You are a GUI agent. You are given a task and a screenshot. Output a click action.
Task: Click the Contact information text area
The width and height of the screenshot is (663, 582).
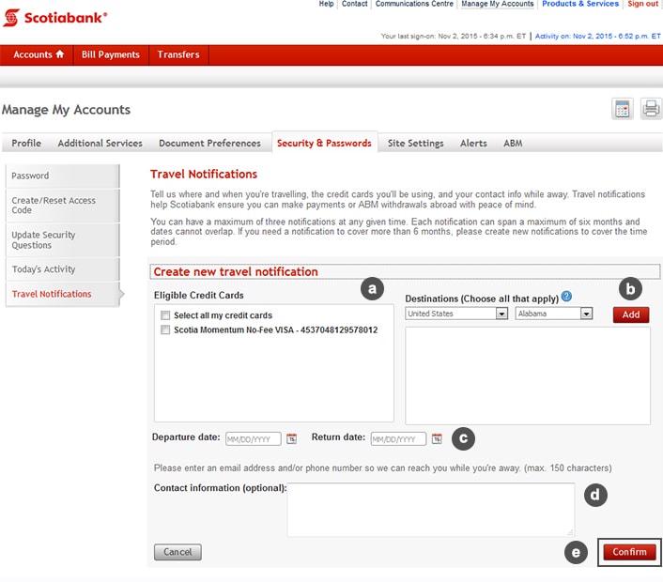[430, 510]
